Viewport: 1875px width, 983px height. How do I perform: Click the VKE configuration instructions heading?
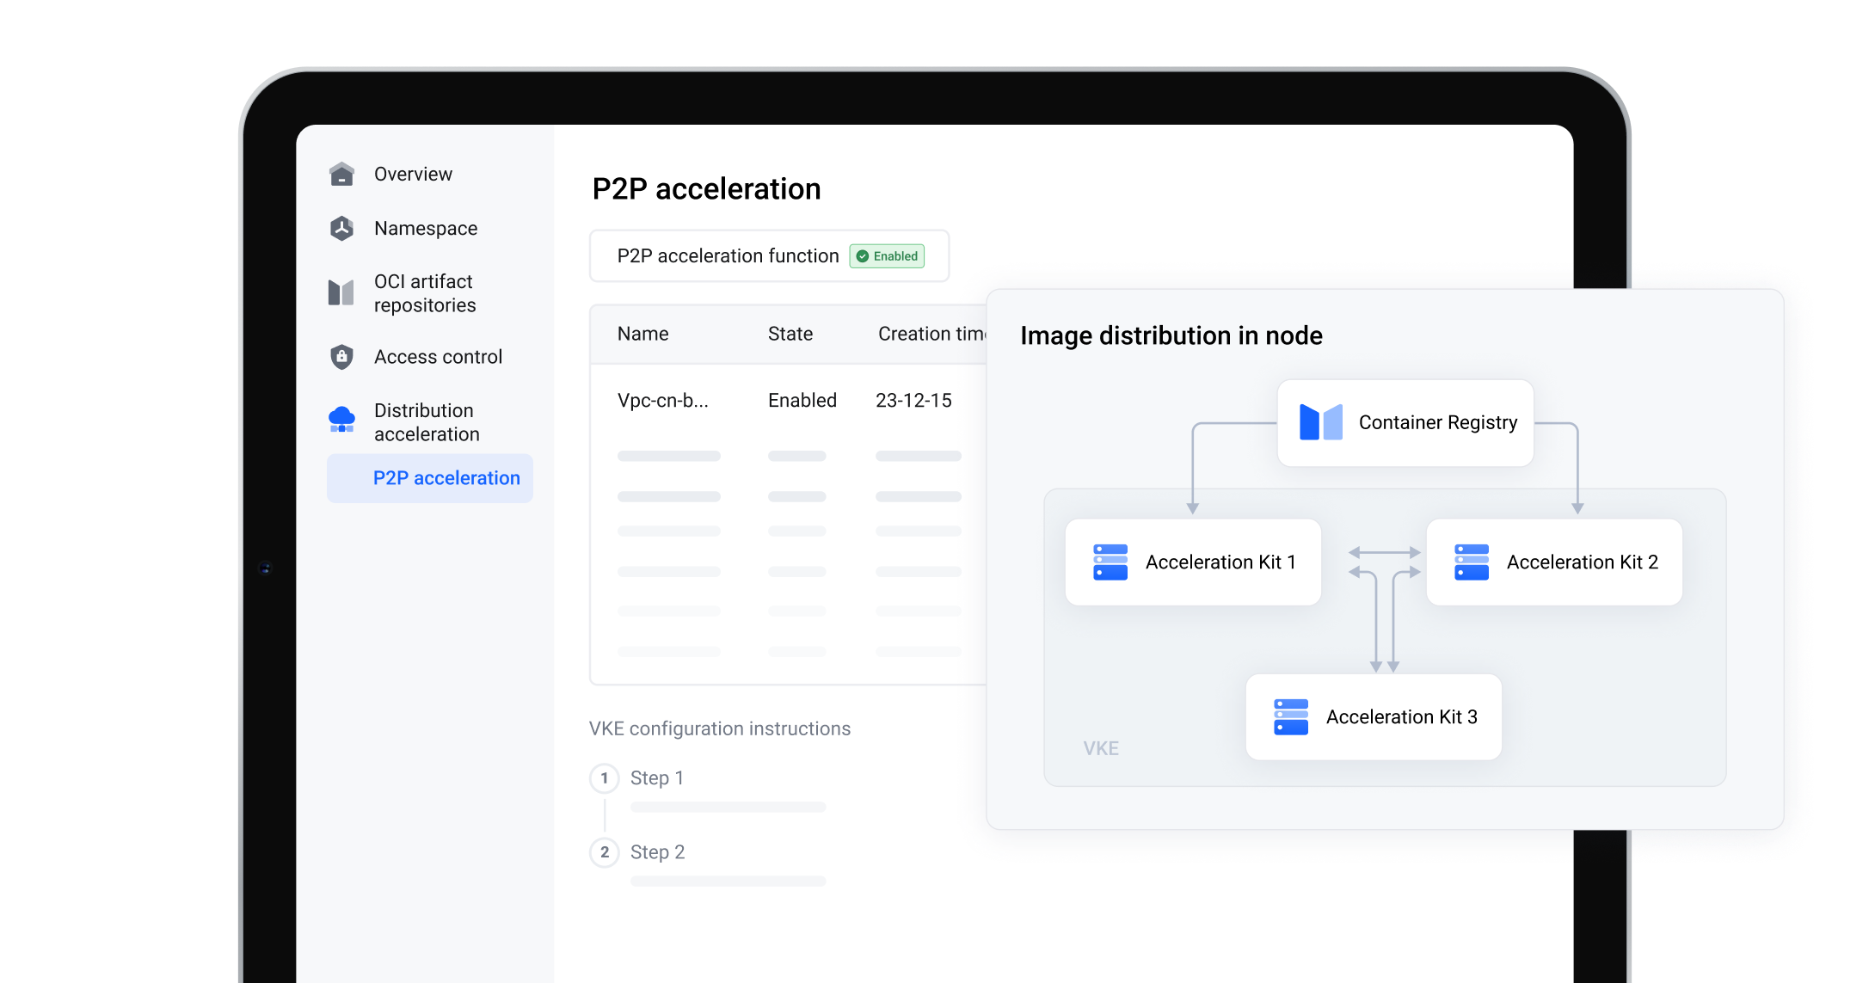tap(720, 728)
